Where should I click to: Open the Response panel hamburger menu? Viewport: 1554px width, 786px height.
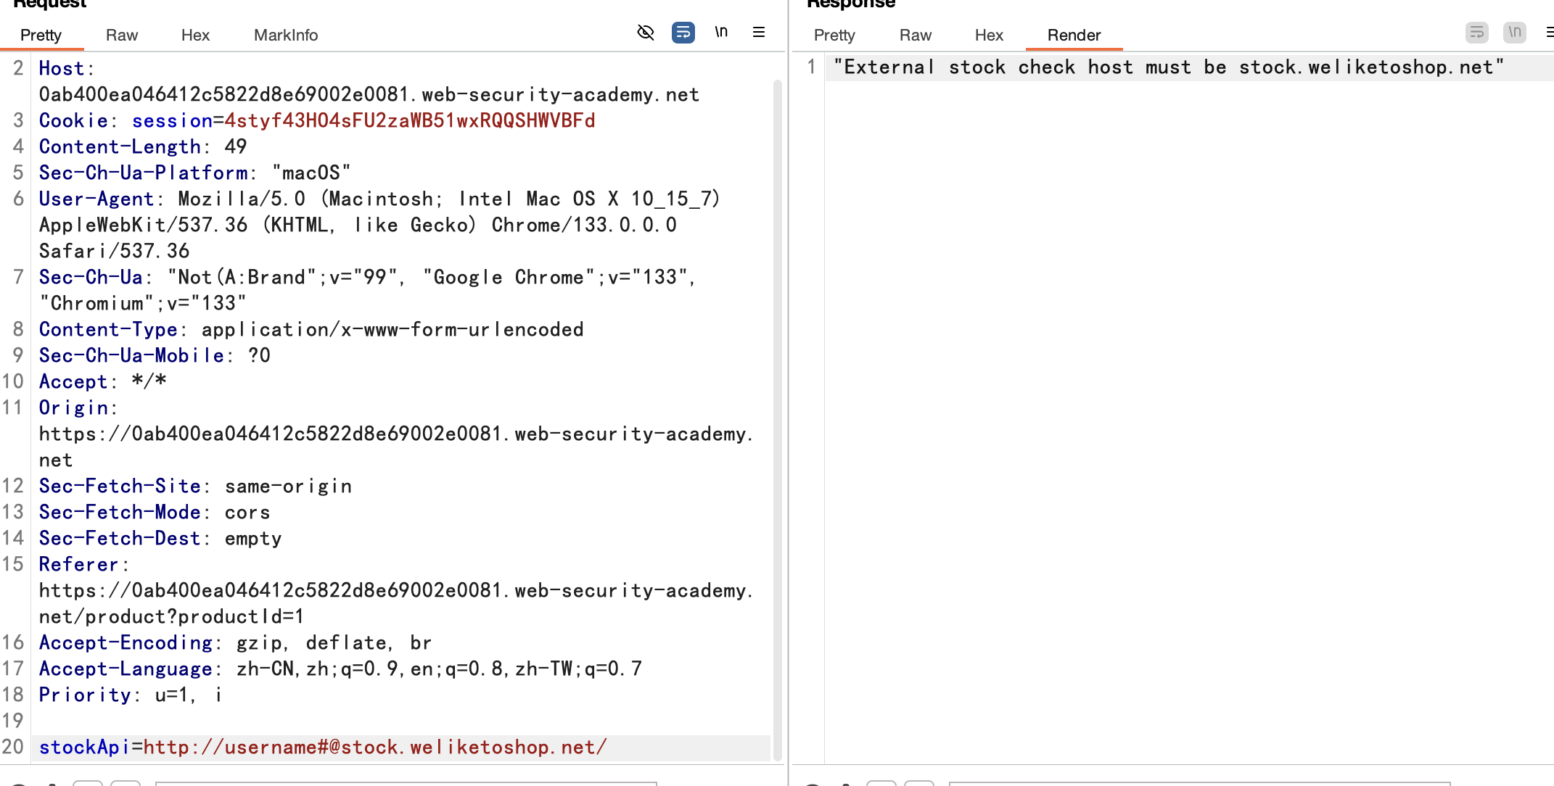(x=1550, y=32)
